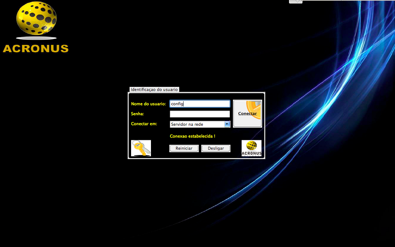The height and width of the screenshot is (247, 395).
Task: Click the yellow keys icon
Action: (141, 148)
